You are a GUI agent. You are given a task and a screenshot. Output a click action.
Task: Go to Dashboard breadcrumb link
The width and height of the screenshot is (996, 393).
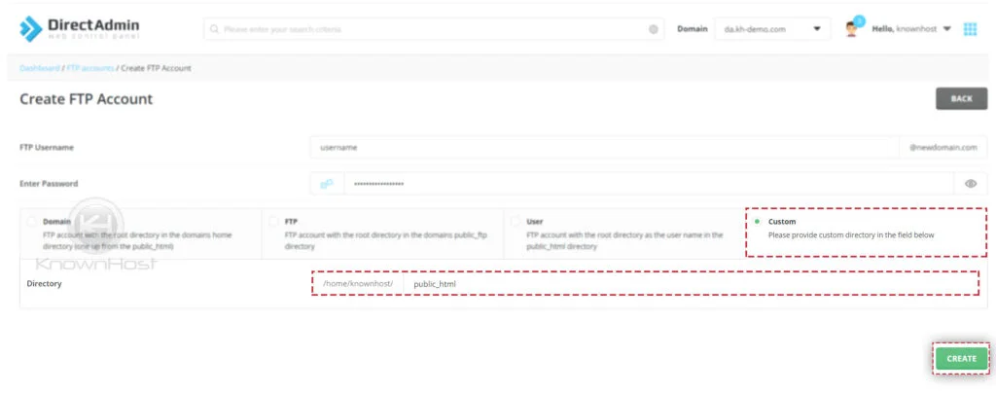40,68
